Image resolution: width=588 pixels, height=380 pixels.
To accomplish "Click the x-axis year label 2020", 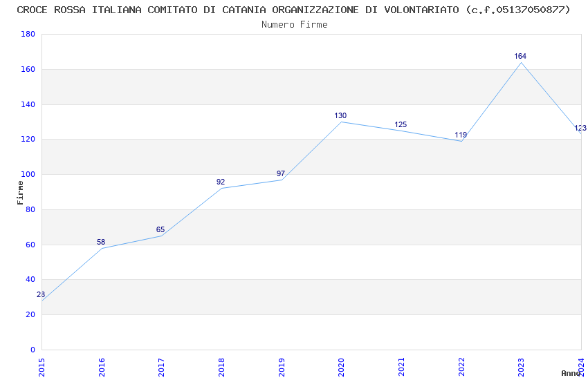I will 342,368.
